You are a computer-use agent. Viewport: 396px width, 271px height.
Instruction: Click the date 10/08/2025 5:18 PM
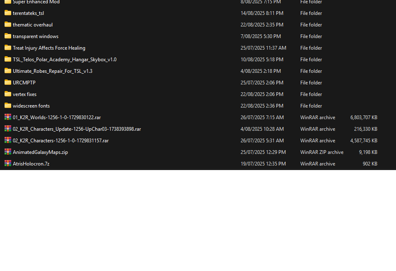click(262, 60)
